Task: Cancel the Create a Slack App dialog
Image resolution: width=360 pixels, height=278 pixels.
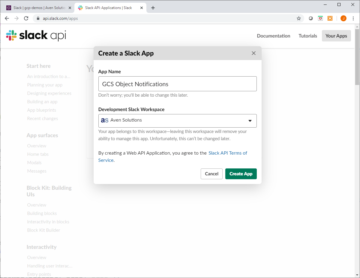Action: point(211,174)
